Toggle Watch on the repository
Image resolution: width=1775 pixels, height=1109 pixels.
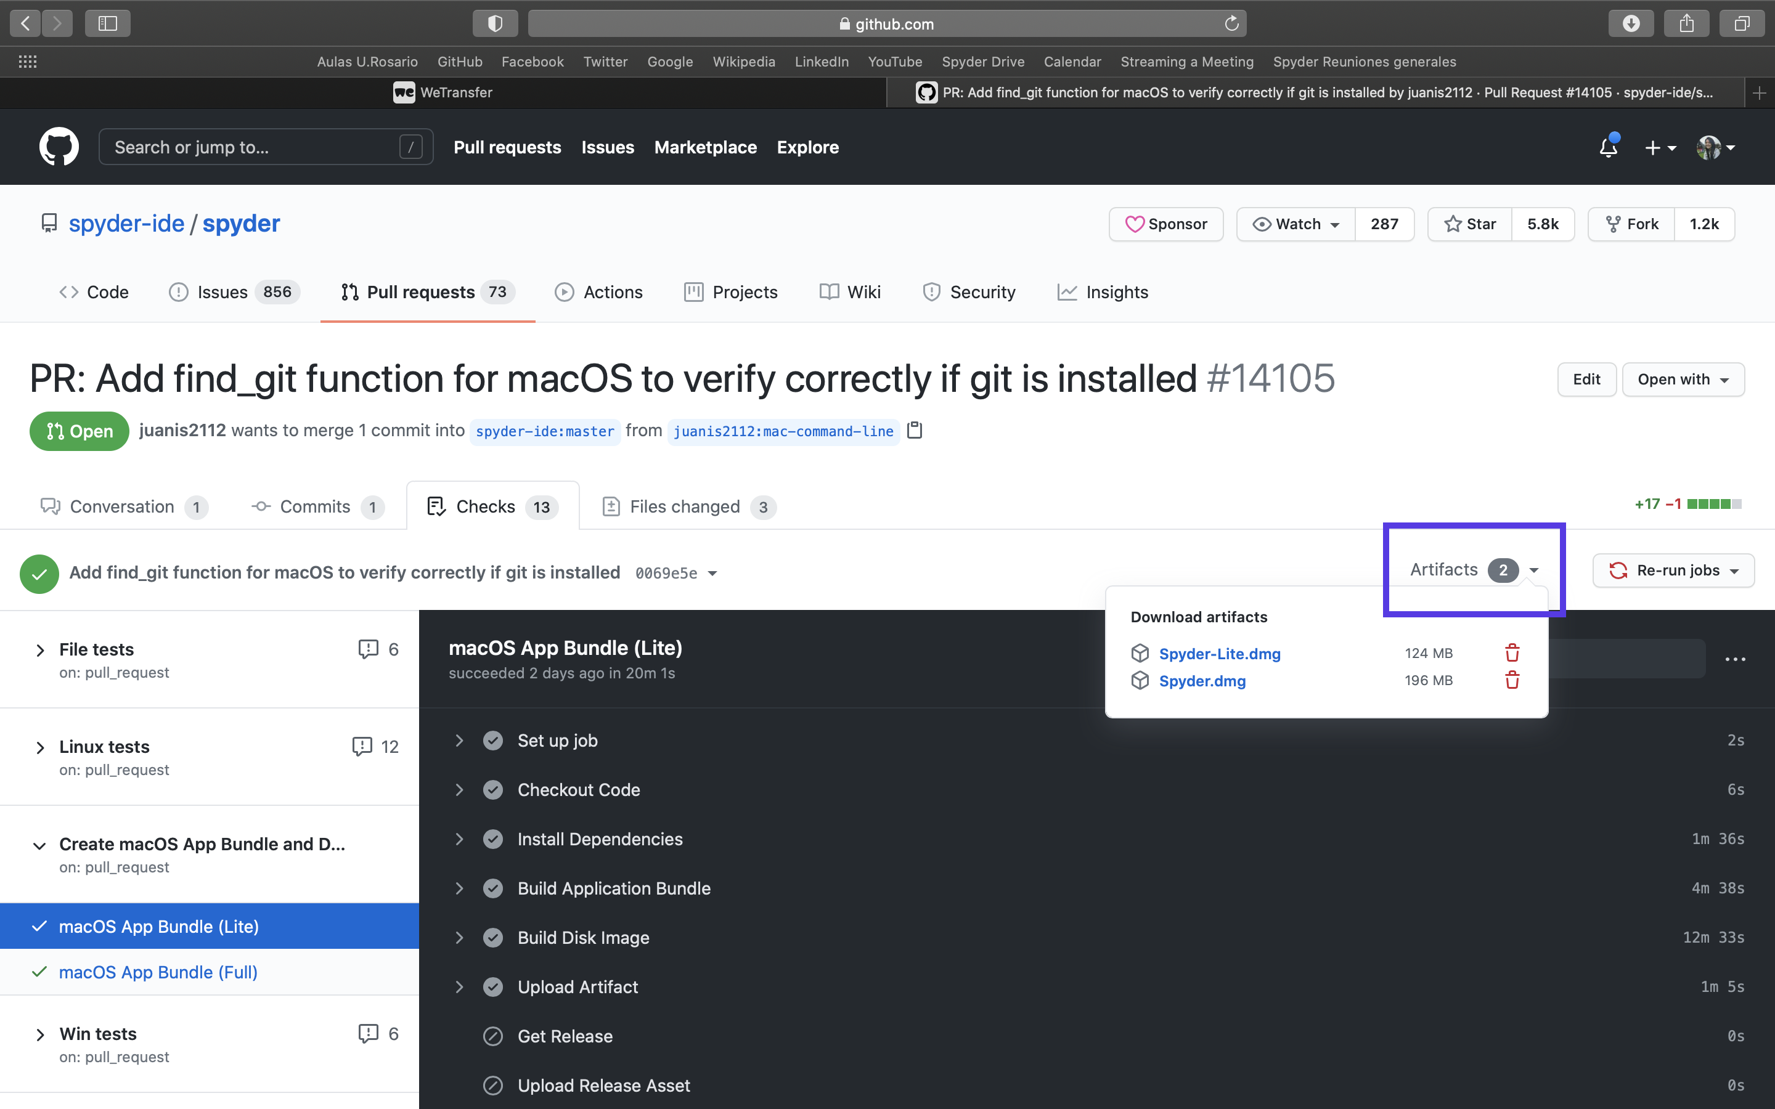[1296, 224]
